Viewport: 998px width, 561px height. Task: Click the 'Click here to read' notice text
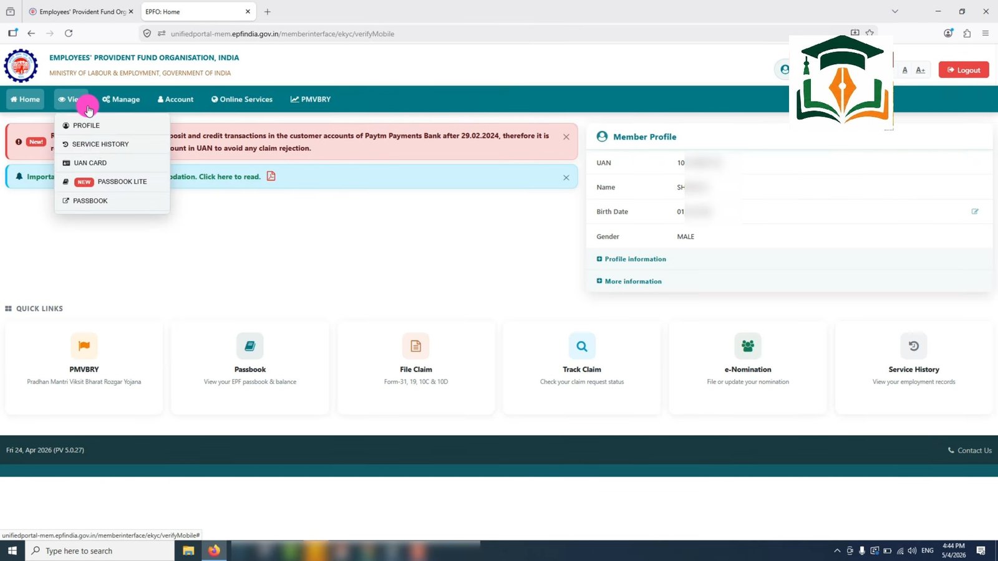(230, 176)
